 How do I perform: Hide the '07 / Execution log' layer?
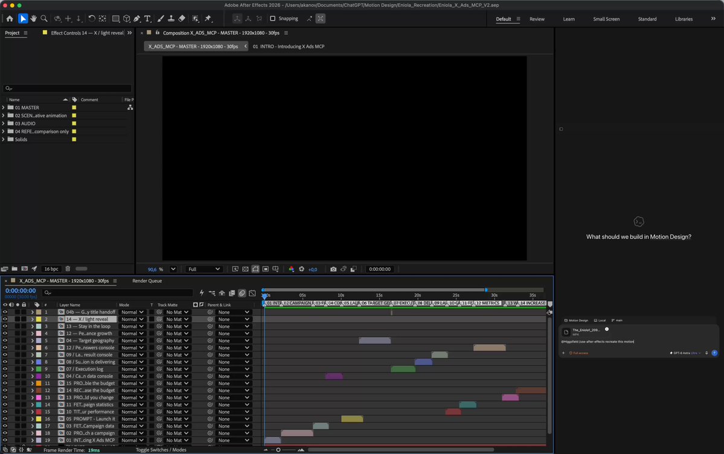coord(5,369)
